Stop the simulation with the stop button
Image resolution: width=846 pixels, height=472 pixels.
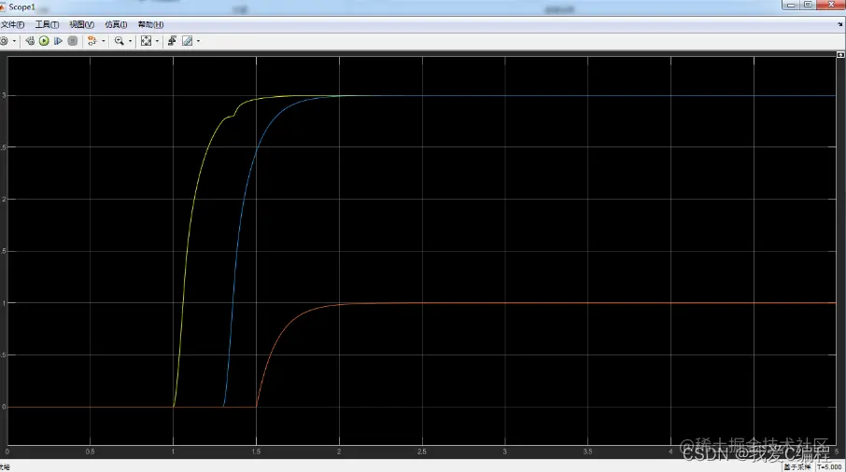coord(73,41)
